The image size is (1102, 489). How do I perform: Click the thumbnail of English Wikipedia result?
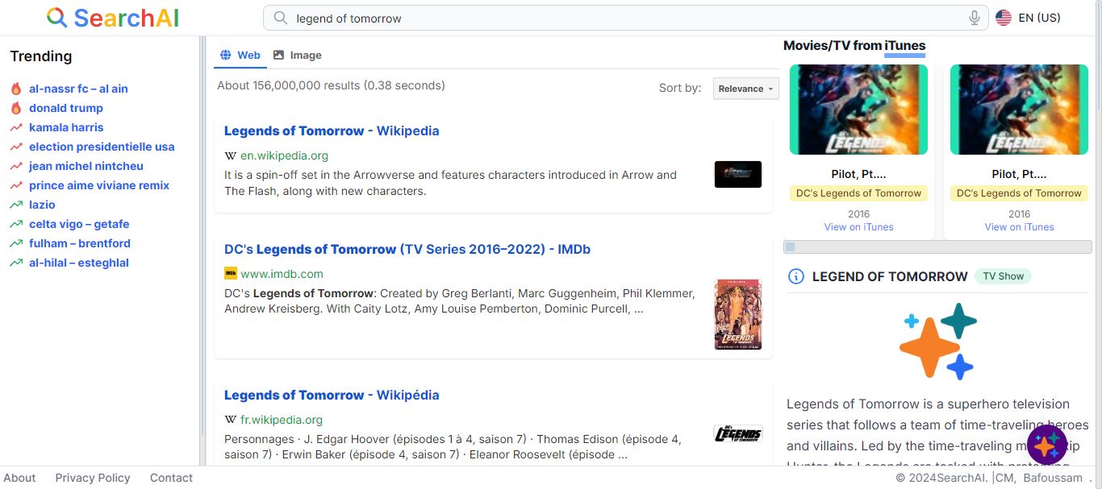(738, 174)
